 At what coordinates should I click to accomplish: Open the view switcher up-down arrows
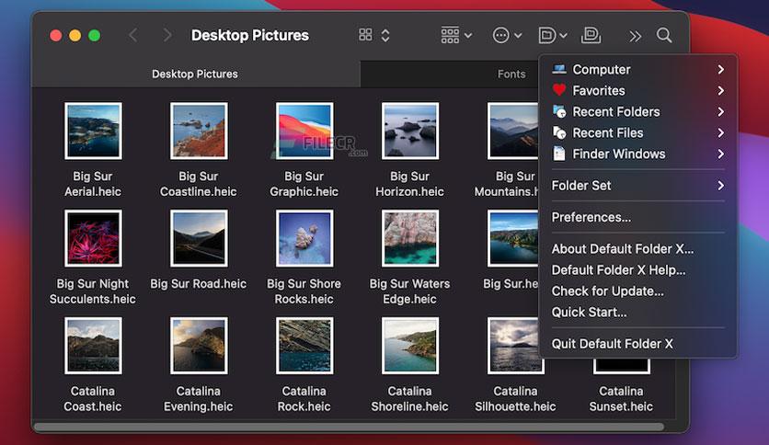pyautogui.click(x=385, y=35)
